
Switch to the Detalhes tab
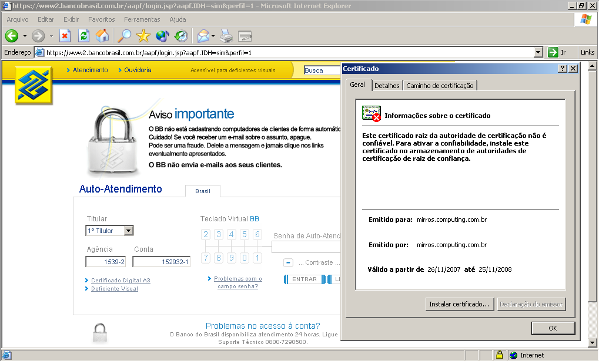click(387, 86)
